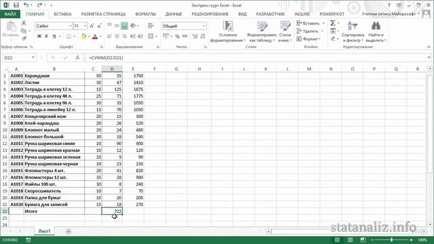Click the macro recording status bar icon
This screenshot has width=434, height=244.
point(28,240)
